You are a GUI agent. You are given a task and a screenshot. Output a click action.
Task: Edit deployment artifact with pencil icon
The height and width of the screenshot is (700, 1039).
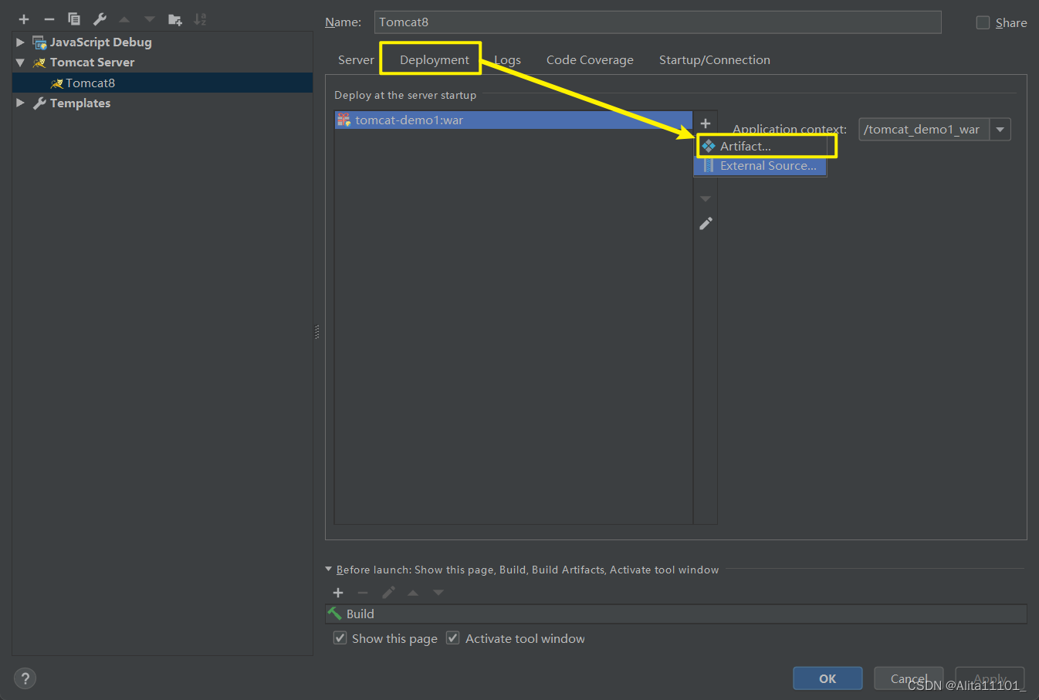pos(706,224)
